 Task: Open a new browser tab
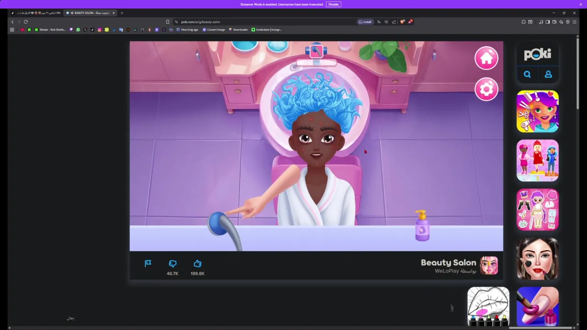(122, 13)
